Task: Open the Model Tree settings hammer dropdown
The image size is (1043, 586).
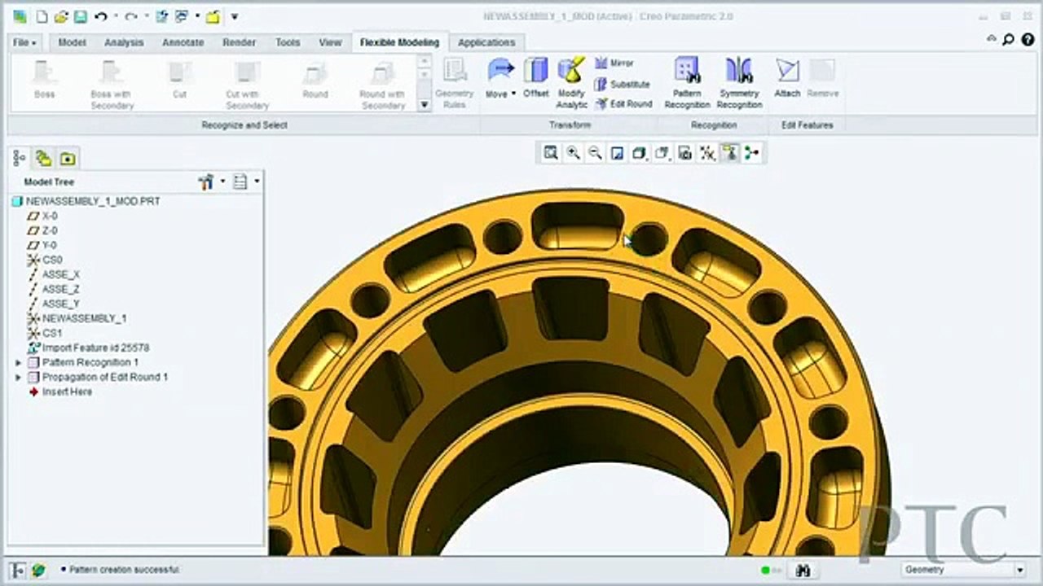Action: click(211, 182)
